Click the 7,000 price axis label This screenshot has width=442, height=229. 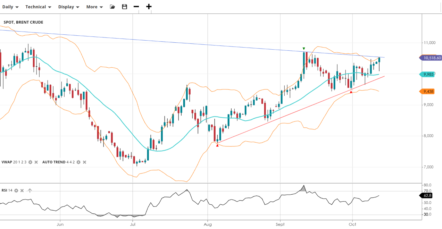[429, 167]
